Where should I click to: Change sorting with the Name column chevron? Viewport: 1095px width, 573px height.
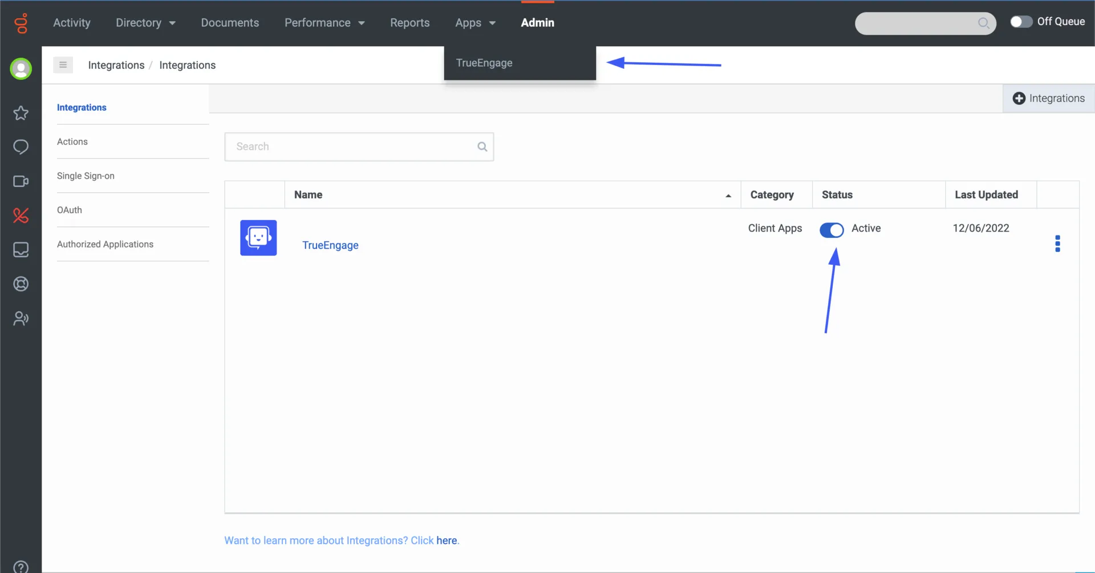point(728,195)
